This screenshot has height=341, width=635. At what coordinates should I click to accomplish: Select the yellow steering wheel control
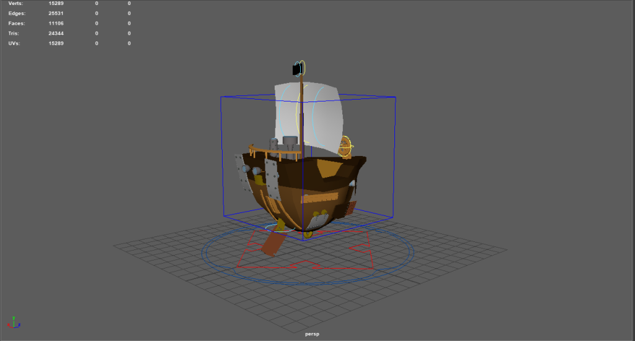pyautogui.click(x=345, y=147)
